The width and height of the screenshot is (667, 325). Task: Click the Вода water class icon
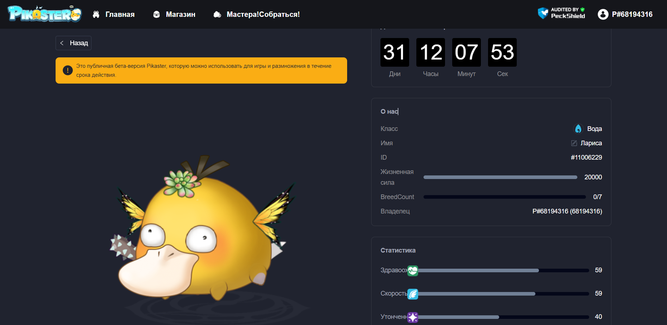[578, 129]
